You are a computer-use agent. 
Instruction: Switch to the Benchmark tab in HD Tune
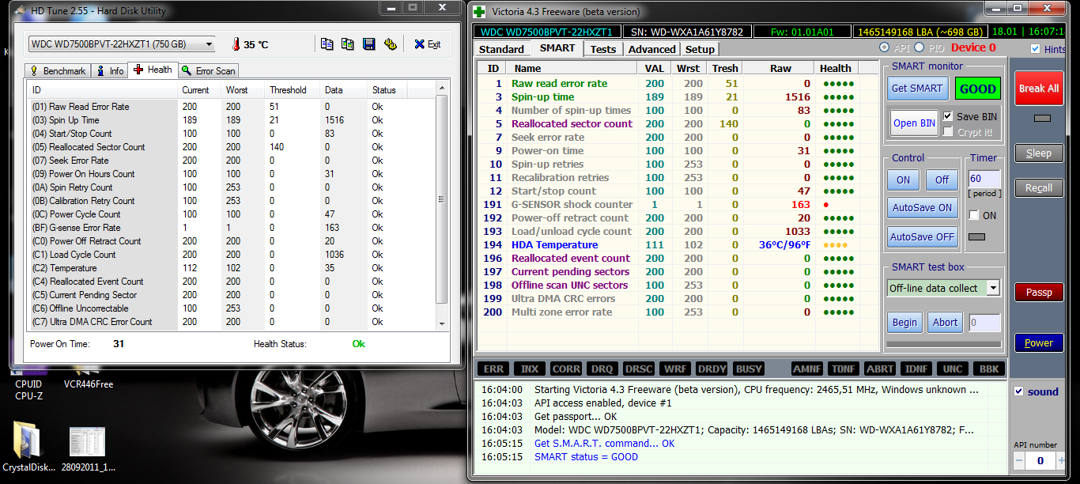point(57,70)
